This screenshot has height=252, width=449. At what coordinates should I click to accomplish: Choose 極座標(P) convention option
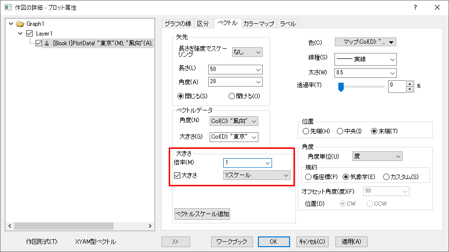(x=308, y=176)
